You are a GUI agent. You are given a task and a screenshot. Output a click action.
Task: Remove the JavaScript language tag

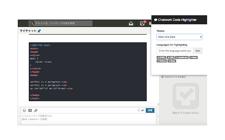182,57
